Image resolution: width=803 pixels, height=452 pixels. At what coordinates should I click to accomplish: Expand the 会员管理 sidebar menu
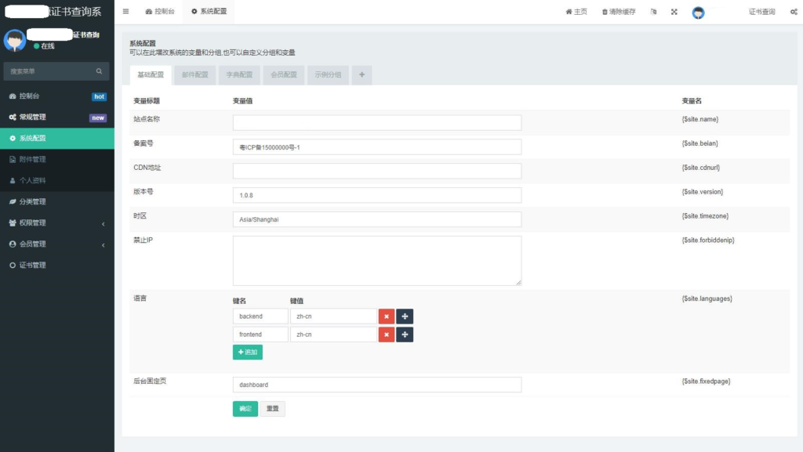coord(35,243)
